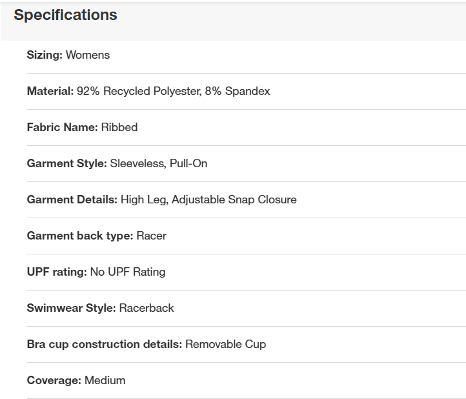This screenshot has width=466, height=399.
Task: Click the UPF rating label
Action: point(57,272)
